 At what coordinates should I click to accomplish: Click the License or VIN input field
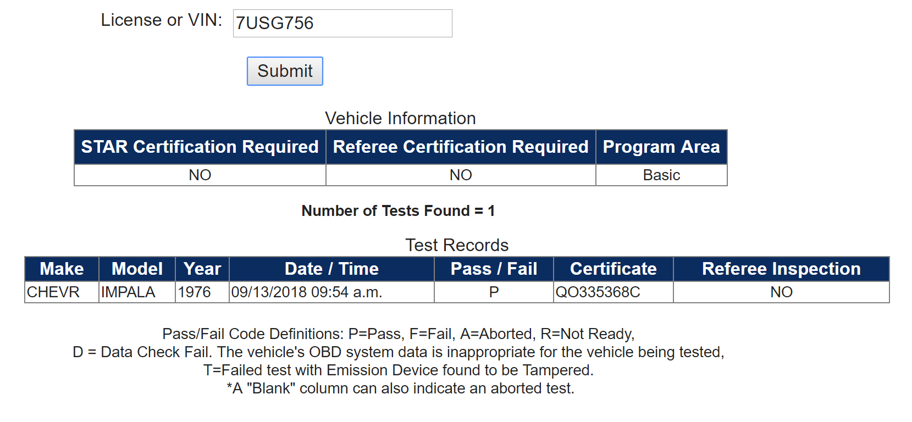(342, 23)
